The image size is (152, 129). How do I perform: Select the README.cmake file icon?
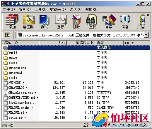pos(6,108)
